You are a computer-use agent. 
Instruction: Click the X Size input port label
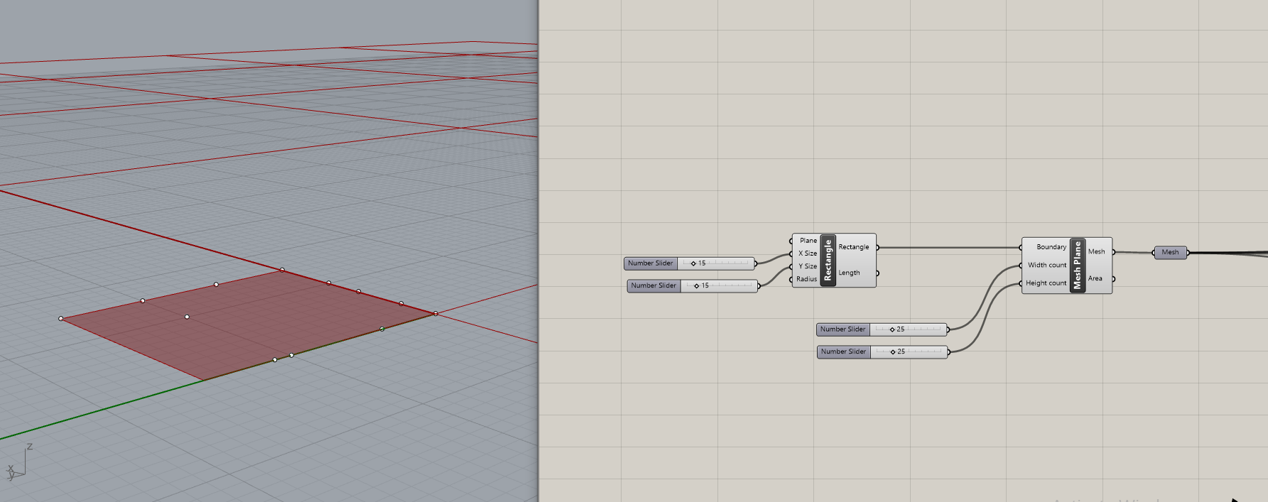click(x=807, y=253)
